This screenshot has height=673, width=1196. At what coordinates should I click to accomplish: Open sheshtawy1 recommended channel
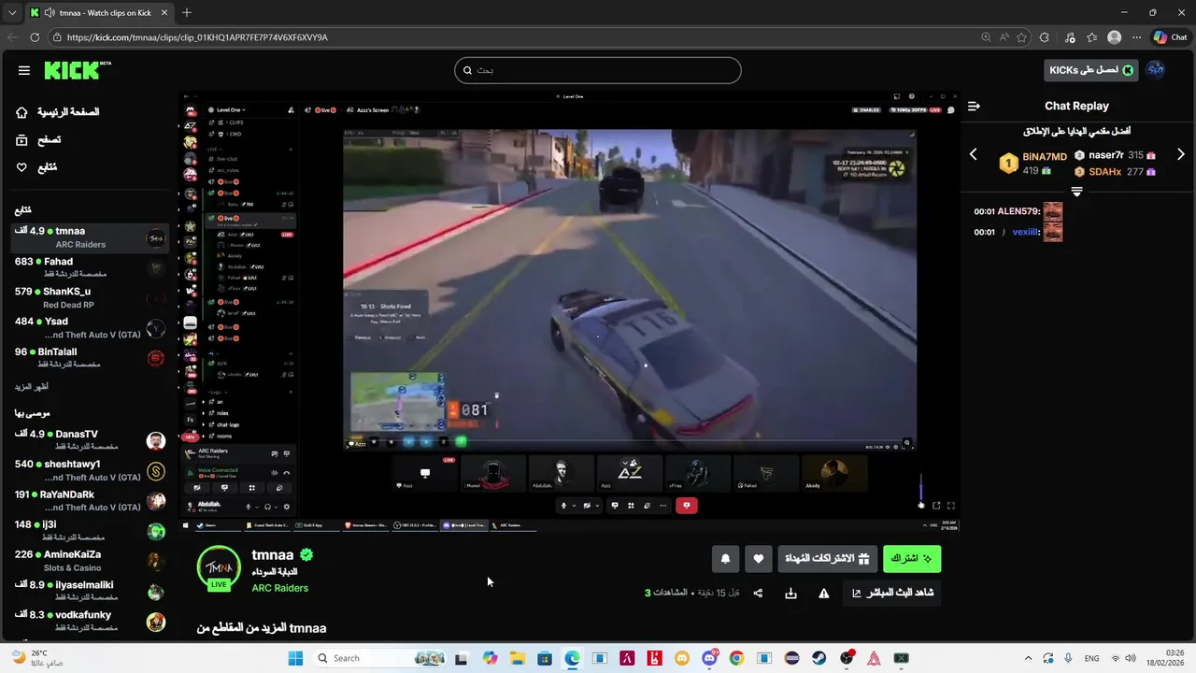[90, 469]
